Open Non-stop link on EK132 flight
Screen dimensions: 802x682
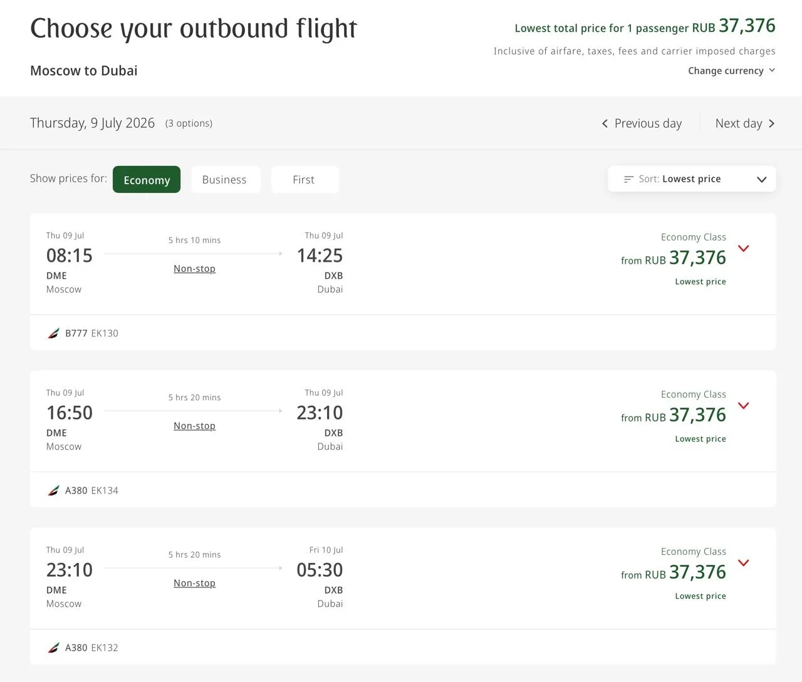tap(194, 583)
